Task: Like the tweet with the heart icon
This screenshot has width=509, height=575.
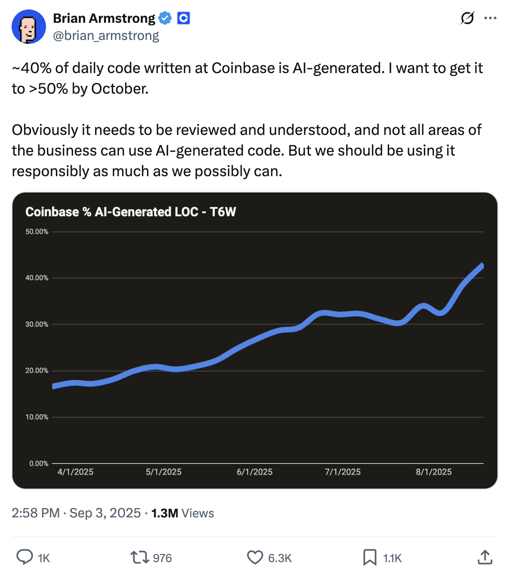Action: [255, 557]
